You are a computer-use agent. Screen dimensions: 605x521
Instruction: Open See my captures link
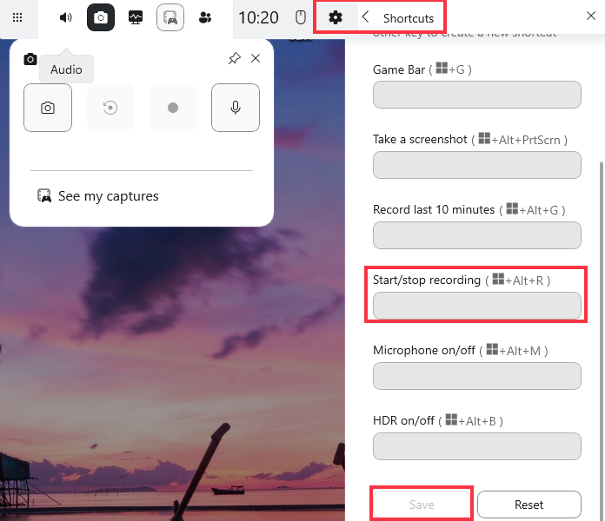click(98, 196)
